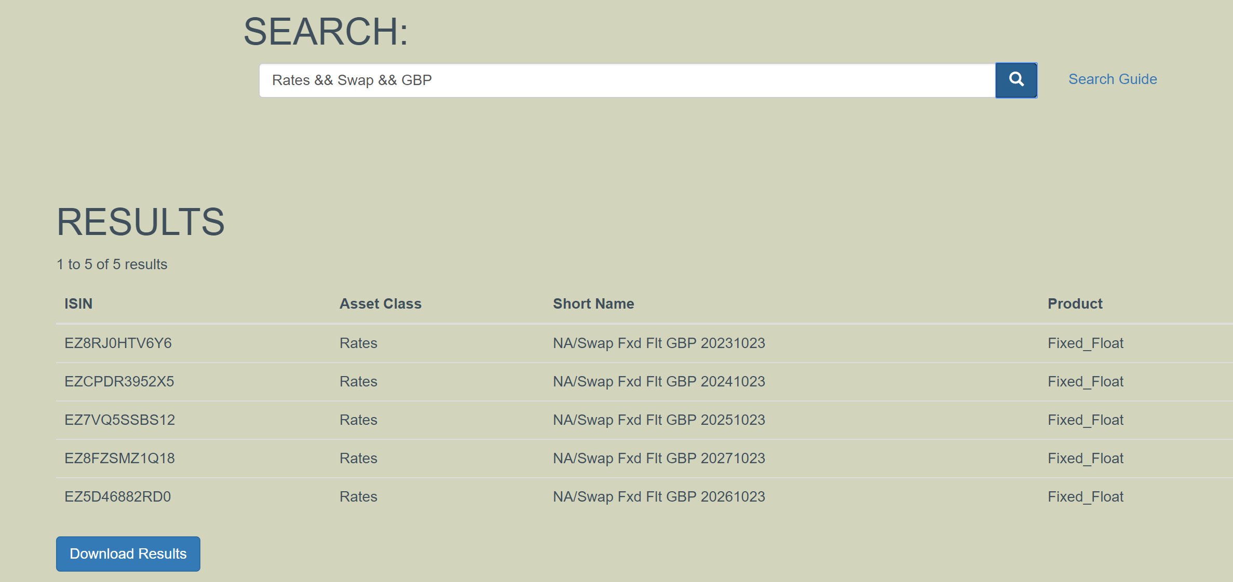Click Rates asset class in last row
Image resolution: width=1233 pixels, height=582 pixels.
click(x=358, y=496)
